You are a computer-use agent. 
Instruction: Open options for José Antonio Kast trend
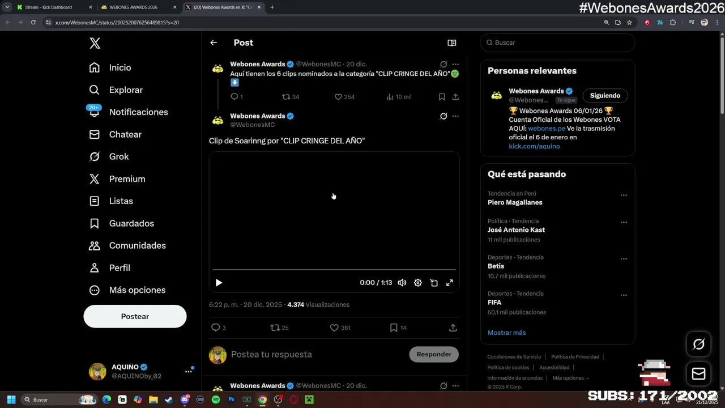coord(624,223)
